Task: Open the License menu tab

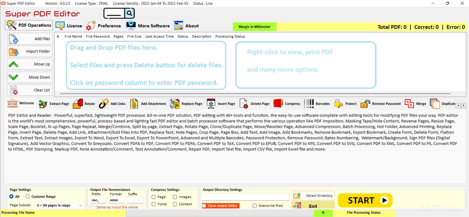Action: tap(69, 26)
